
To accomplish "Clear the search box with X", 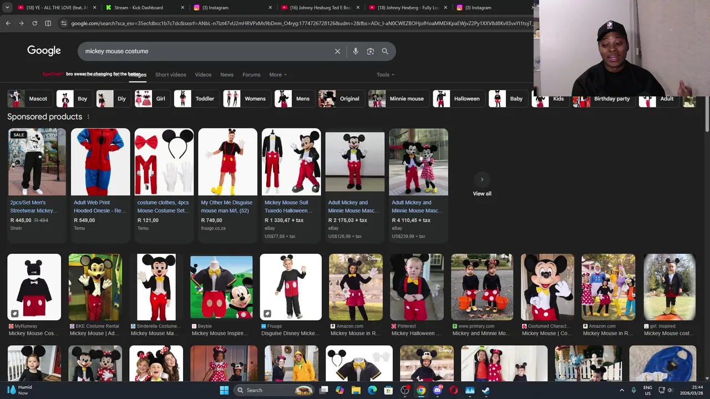I will (337, 51).
